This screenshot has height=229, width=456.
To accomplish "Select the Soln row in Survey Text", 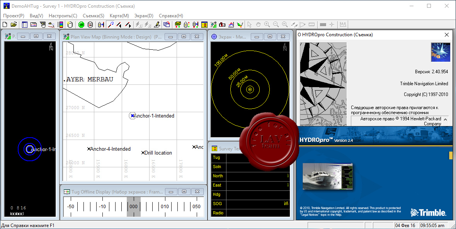I will tap(250, 167).
